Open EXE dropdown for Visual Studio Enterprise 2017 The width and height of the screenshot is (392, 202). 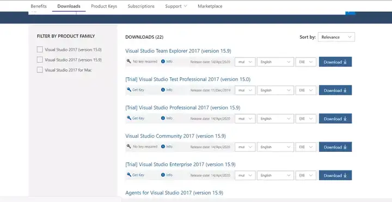click(306, 175)
